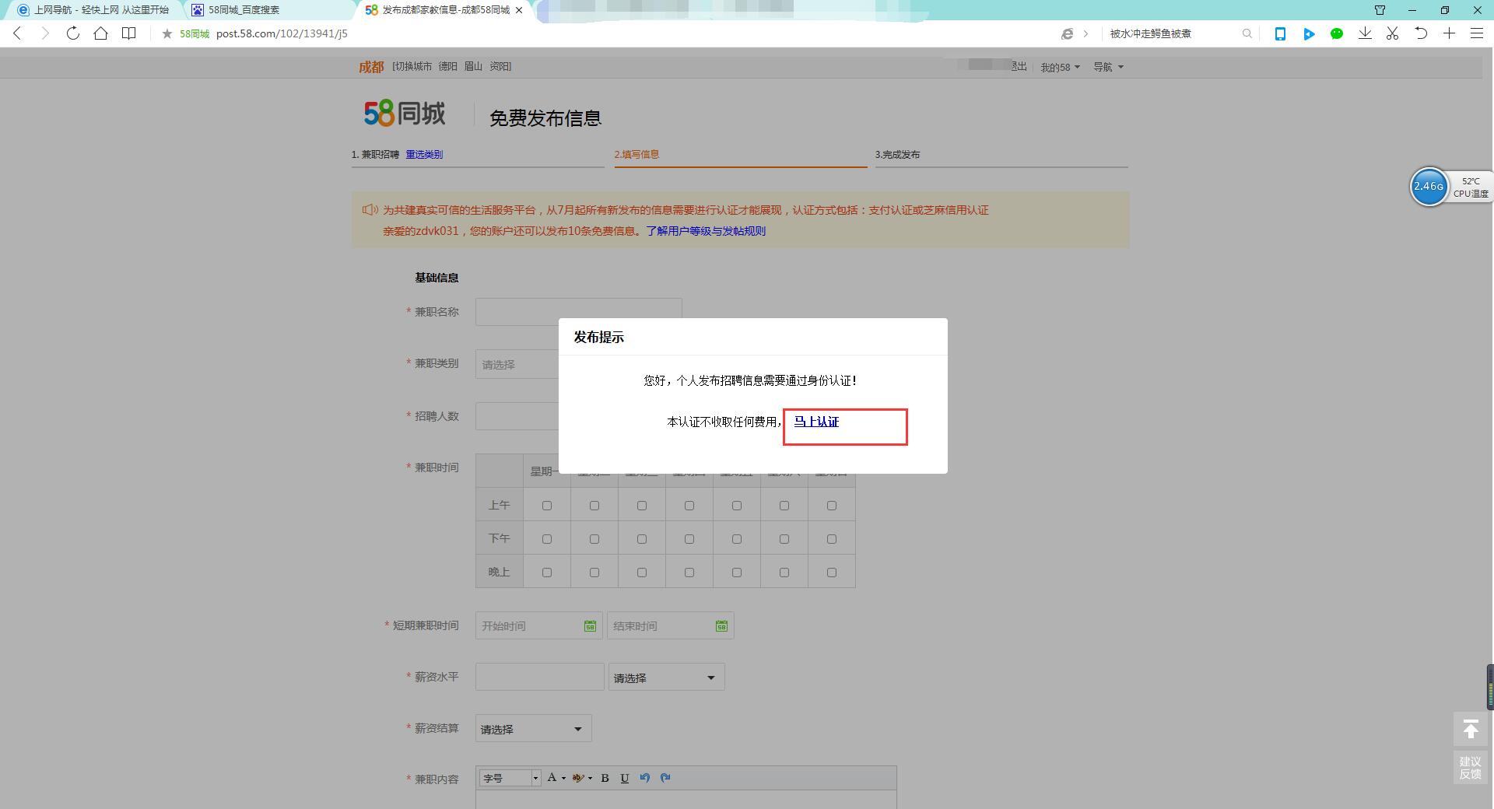Switch to 58同城_百度搜索 tab
This screenshot has width=1494, height=809.
pos(268,10)
